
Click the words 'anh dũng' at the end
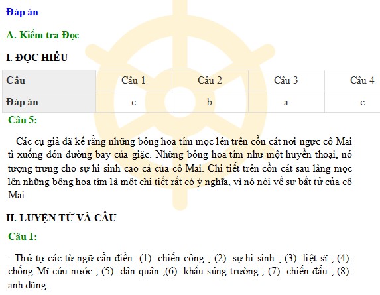[27, 285]
